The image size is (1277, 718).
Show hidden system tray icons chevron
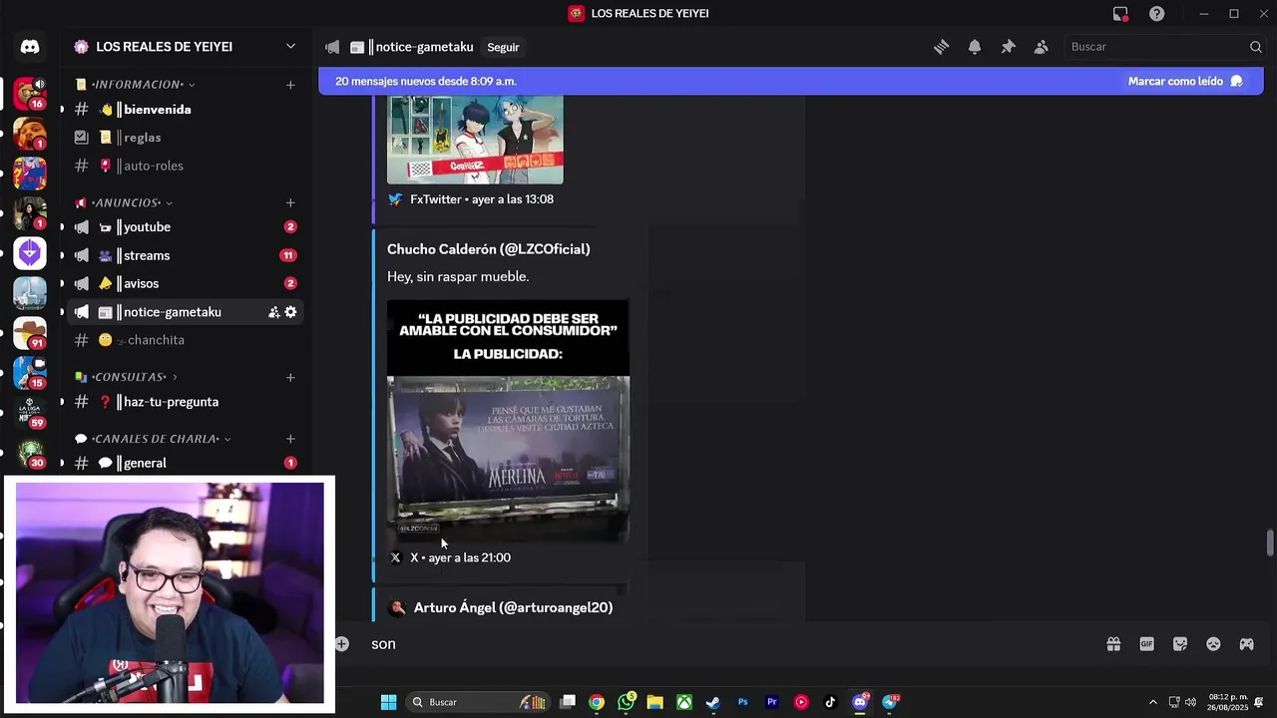1153,702
